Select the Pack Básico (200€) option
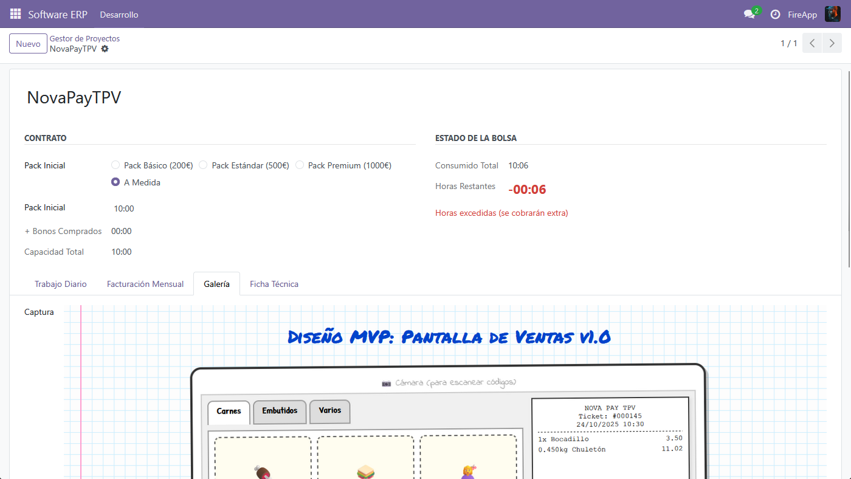 point(115,165)
